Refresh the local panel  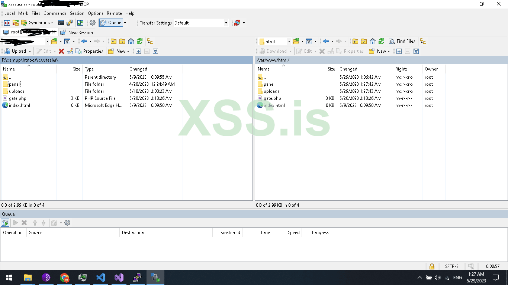(139, 41)
